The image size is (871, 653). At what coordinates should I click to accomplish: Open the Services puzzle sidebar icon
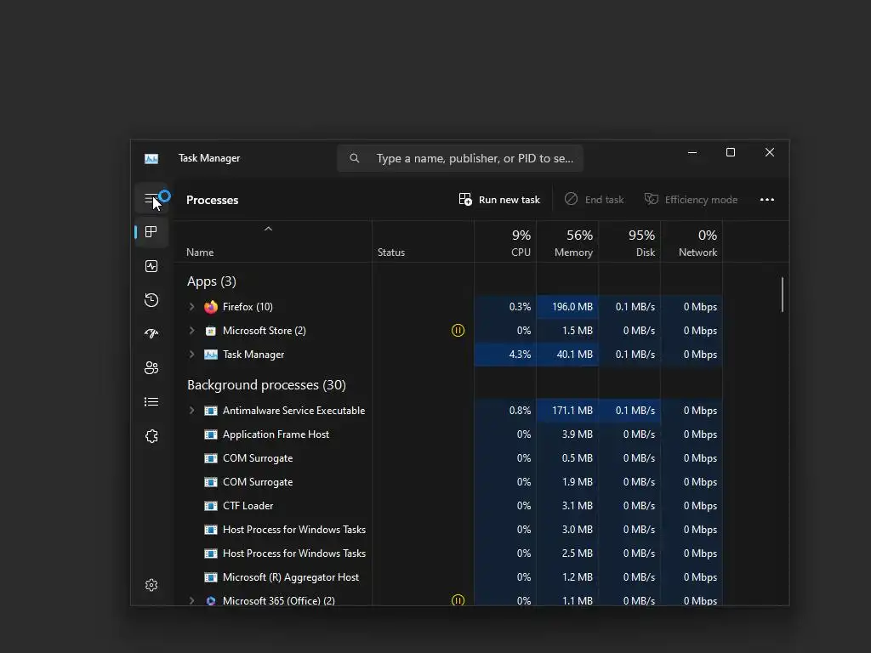(x=151, y=436)
